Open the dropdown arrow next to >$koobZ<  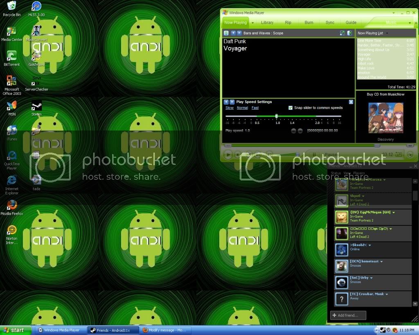[x=370, y=245]
